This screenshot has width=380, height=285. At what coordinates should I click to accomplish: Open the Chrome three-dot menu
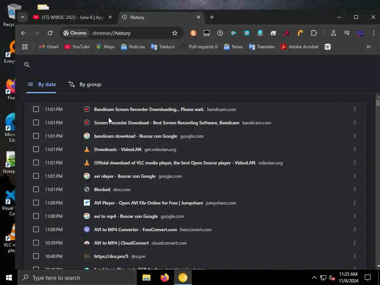[373, 33]
